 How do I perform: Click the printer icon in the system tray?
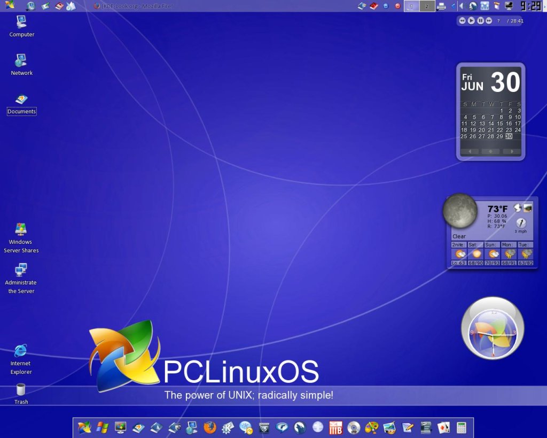tap(441, 6)
